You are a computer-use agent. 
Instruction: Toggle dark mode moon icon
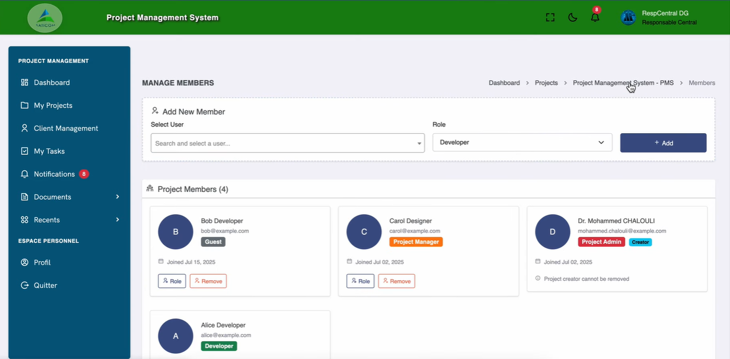573,17
